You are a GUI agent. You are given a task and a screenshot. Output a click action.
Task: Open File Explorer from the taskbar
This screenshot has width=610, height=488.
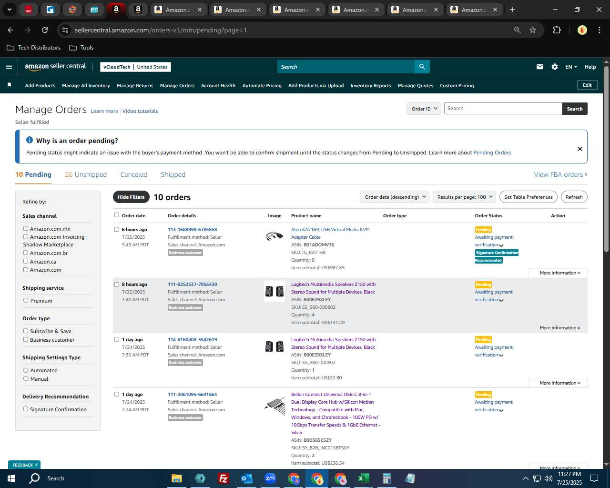[x=177, y=478]
